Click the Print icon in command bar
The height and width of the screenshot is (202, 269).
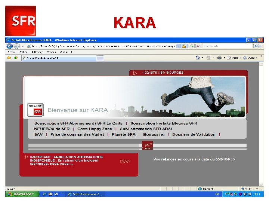click(219, 58)
